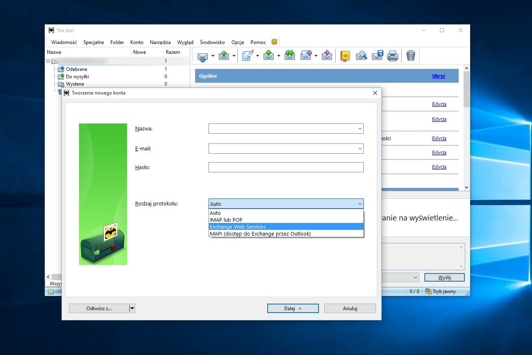Open the new message dropdown arrow

[x=257, y=56]
